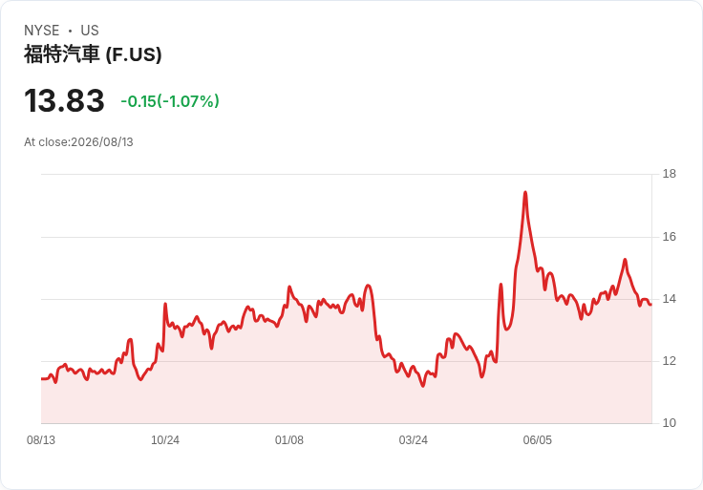Click the highest peak of the chart line
Screen dimensions: 703x490
pyautogui.click(x=525, y=193)
